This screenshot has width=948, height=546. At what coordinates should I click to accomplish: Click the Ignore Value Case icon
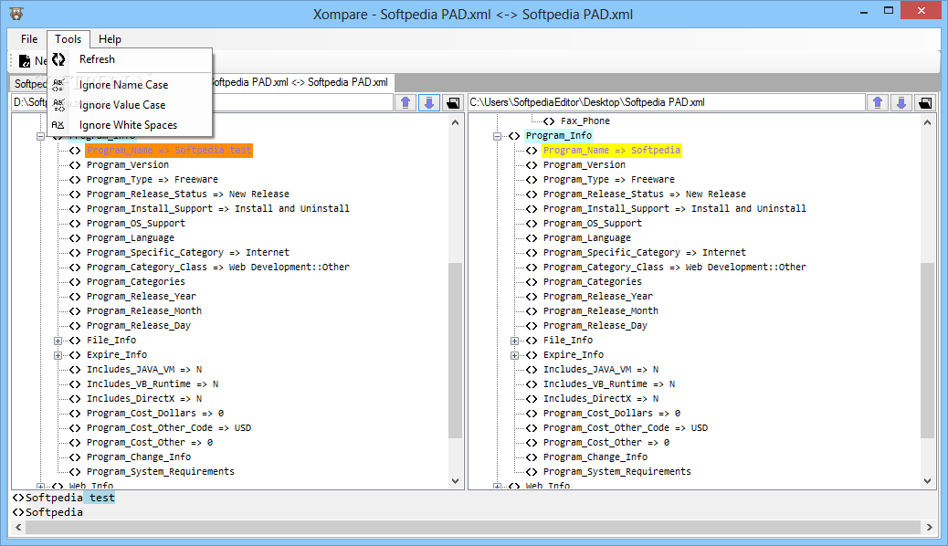pos(58,105)
